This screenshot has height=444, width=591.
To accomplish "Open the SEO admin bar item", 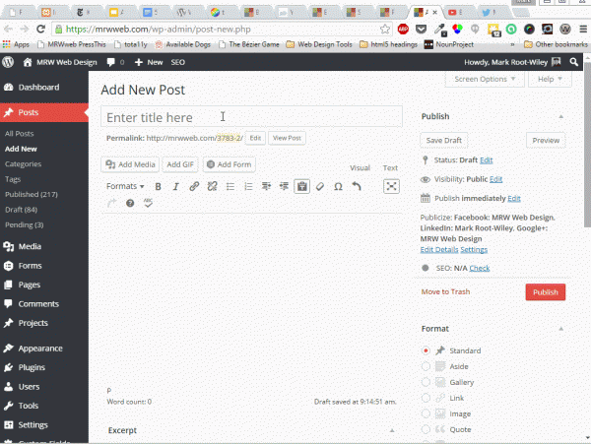I will 178,62.
